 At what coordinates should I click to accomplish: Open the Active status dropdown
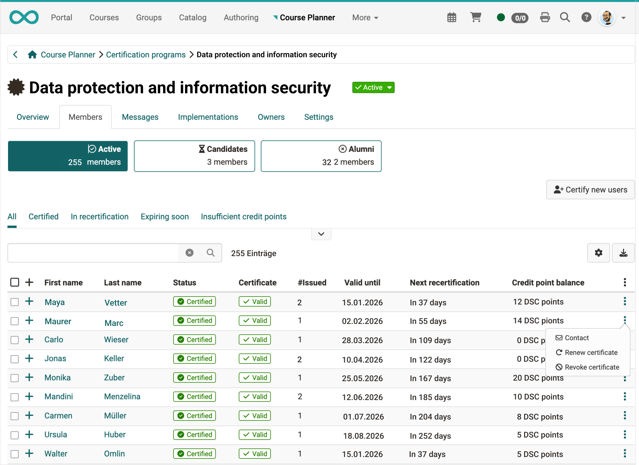(373, 88)
